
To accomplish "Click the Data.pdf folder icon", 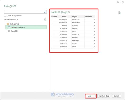I will tap(8, 24).
